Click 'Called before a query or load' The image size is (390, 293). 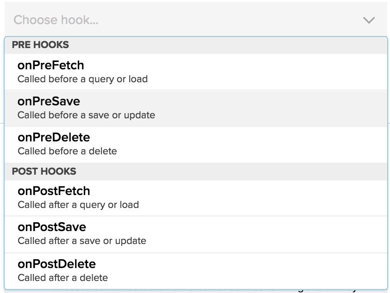[x=82, y=79]
